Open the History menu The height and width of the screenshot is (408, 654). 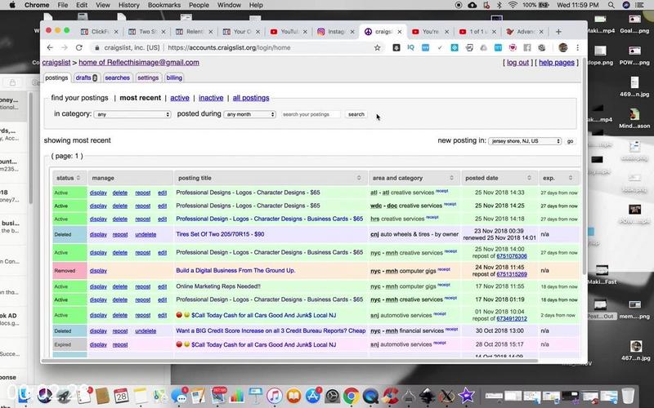pyautogui.click(x=128, y=5)
